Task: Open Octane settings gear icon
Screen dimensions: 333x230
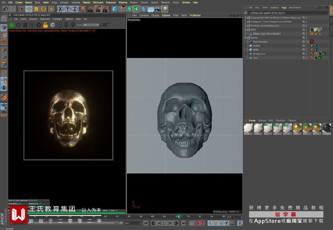Action: click(39, 25)
